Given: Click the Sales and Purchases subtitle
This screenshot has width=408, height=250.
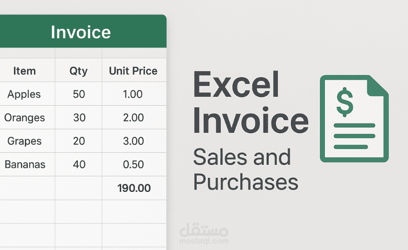Looking at the screenshot, I should pos(246,169).
